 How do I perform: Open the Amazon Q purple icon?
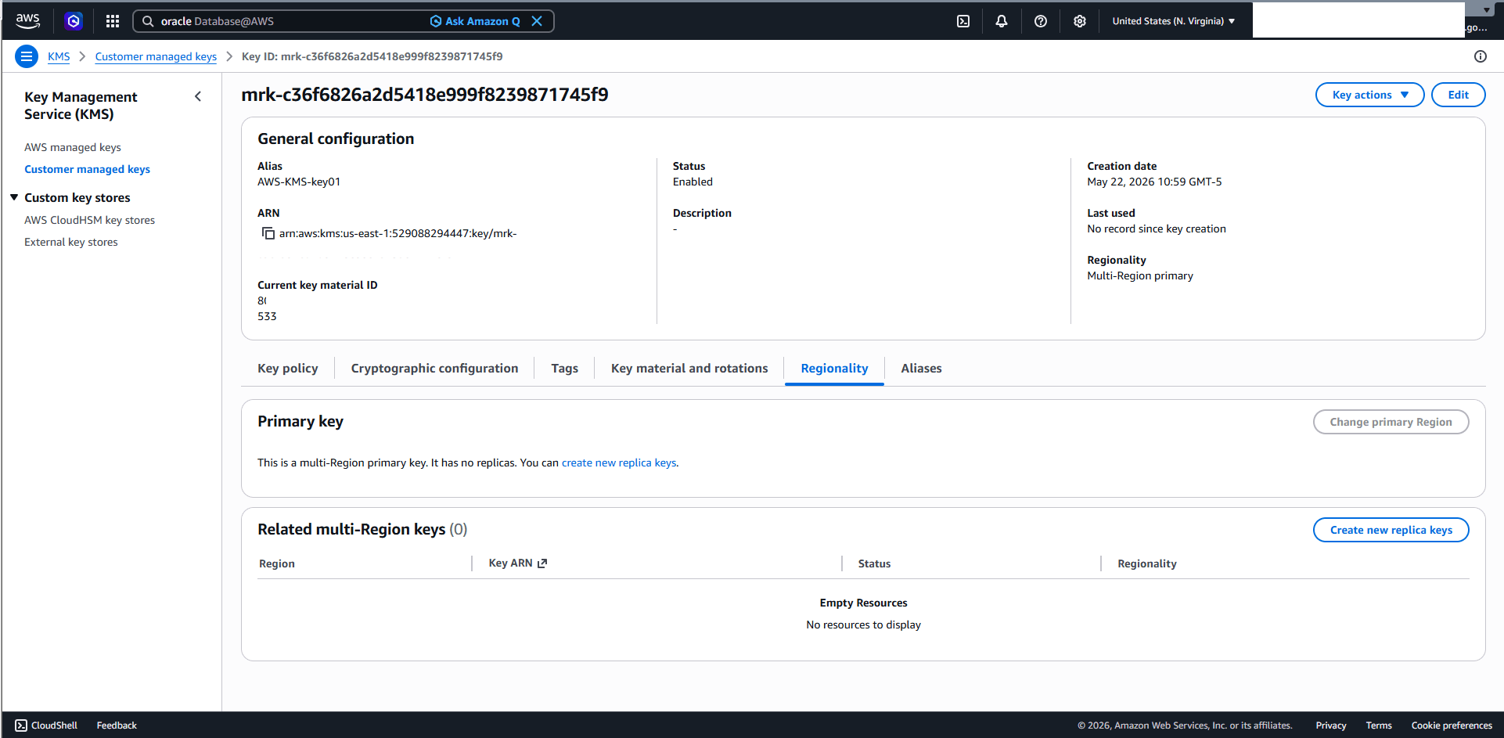pos(74,21)
